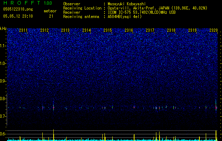The height and width of the screenshot is (141, 222).
Task: Select the filename 0505122310.png
Action: click(18, 10)
